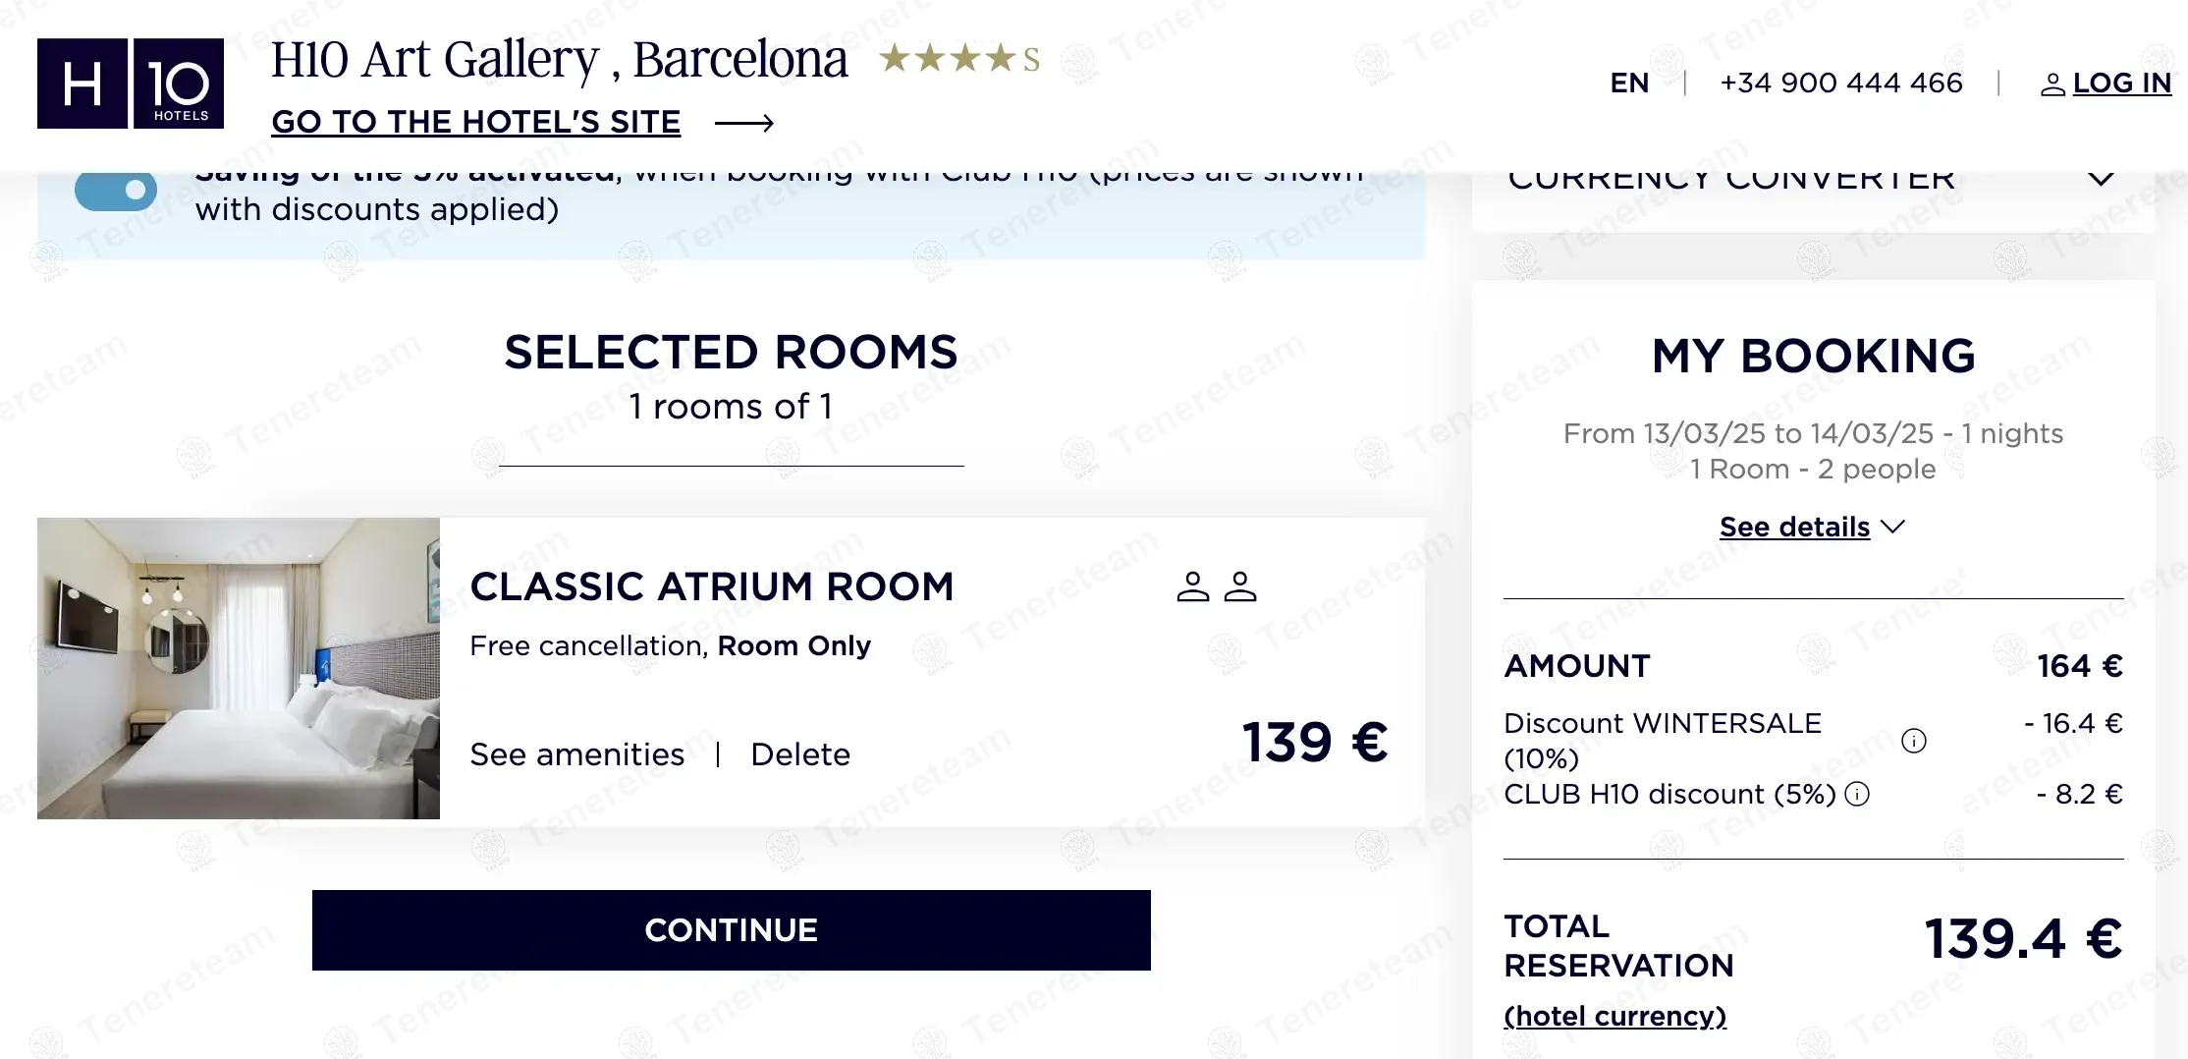This screenshot has width=2188, height=1059.
Task: Click the first guest person icon
Action: click(1192, 586)
